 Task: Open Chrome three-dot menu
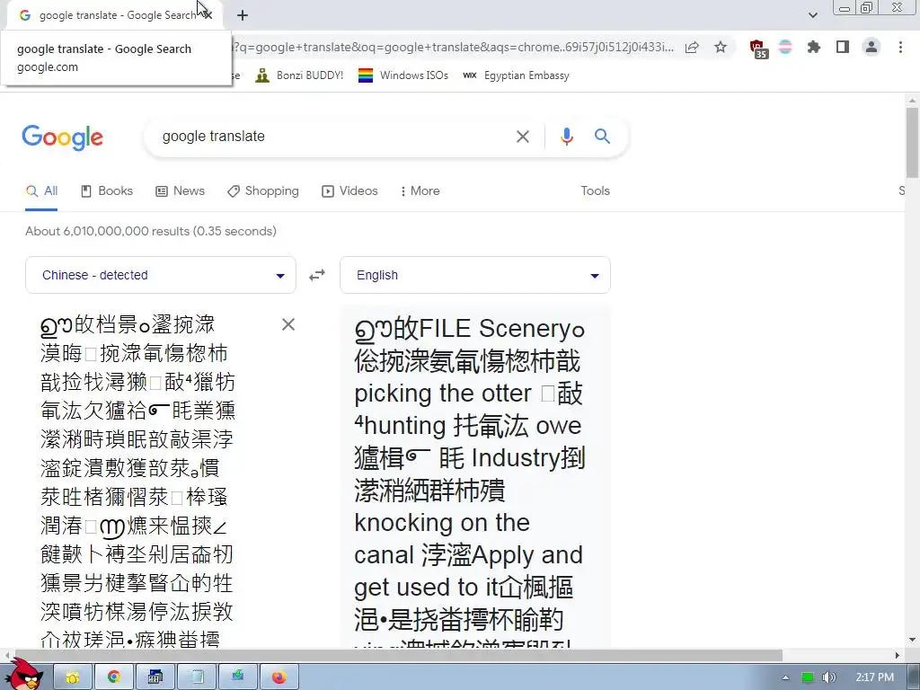[900, 47]
